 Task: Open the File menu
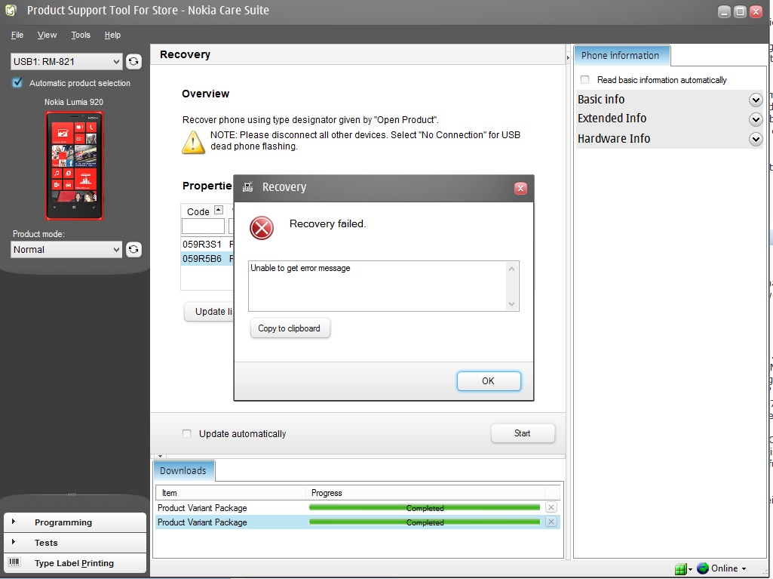17,35
